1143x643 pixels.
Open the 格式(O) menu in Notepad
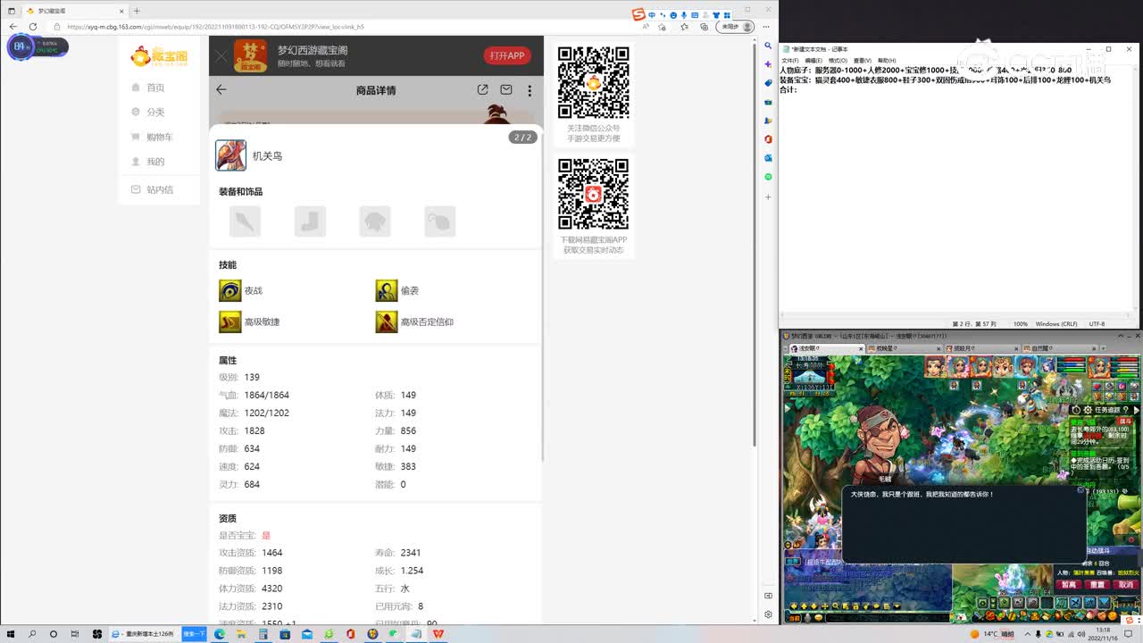coord(837,61)
